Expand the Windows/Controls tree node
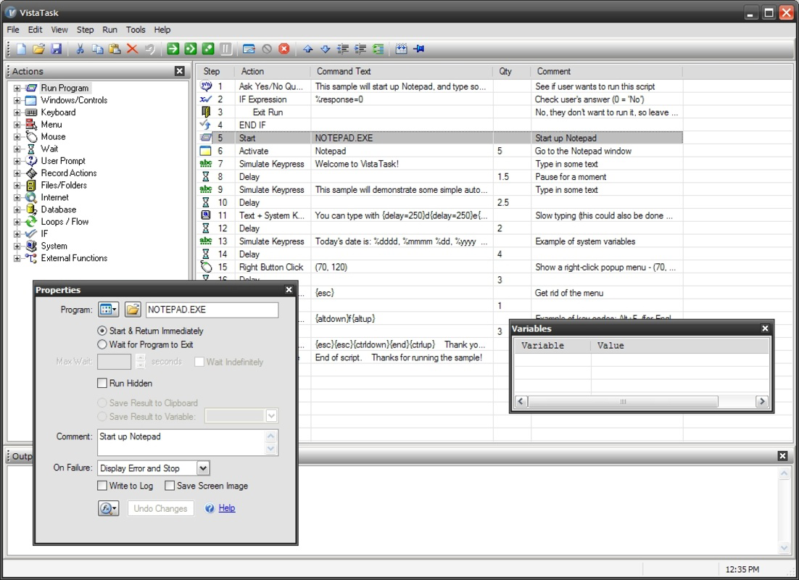799x580 pixels. point(17,100)
